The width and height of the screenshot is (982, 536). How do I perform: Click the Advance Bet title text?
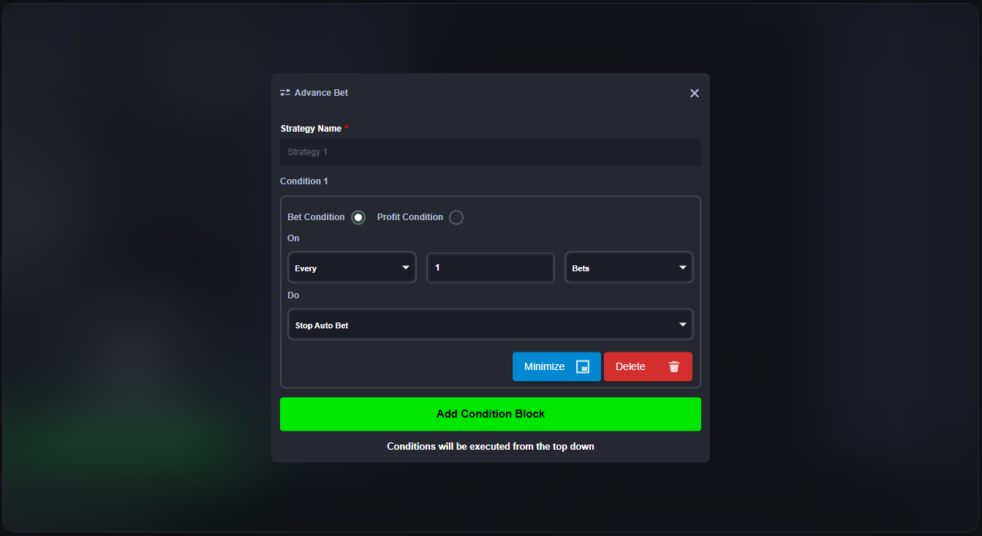(x=321, y=93)
